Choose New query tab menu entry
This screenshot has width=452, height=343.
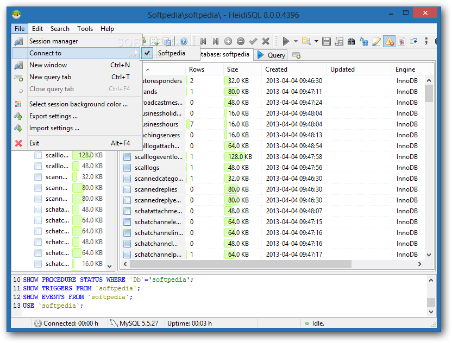77,77
